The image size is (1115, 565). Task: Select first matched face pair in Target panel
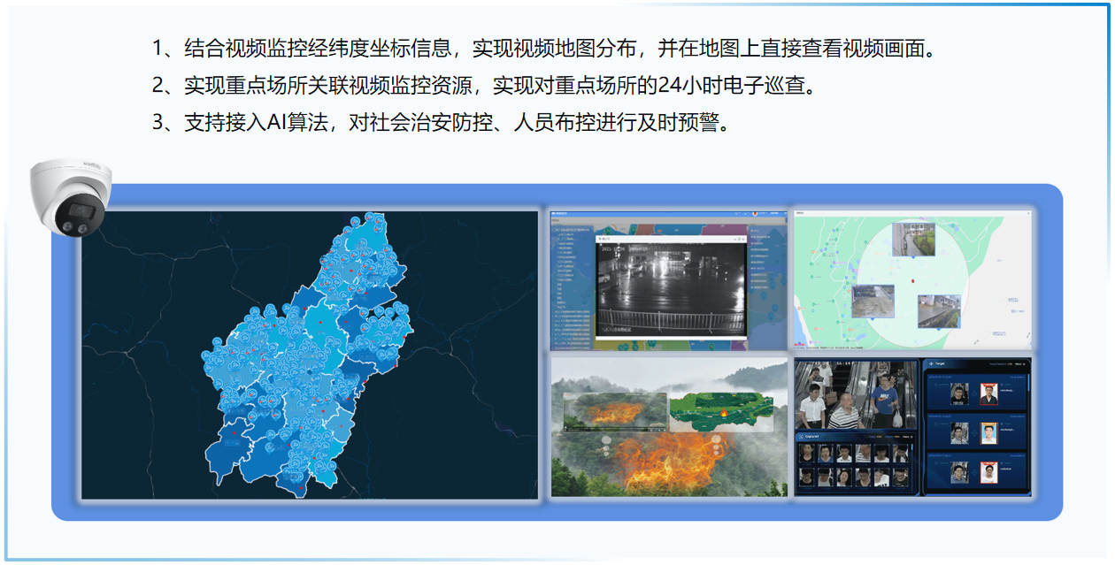pos(975,393)
